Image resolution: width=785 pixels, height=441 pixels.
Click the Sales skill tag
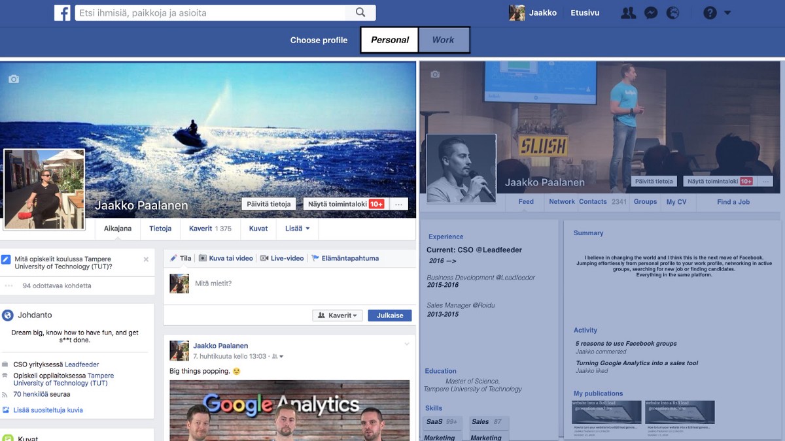tap(488, 422)
